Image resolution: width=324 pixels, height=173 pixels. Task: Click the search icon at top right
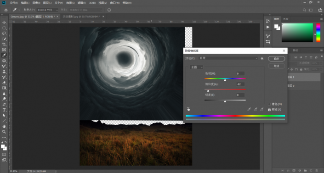point(304,10)
